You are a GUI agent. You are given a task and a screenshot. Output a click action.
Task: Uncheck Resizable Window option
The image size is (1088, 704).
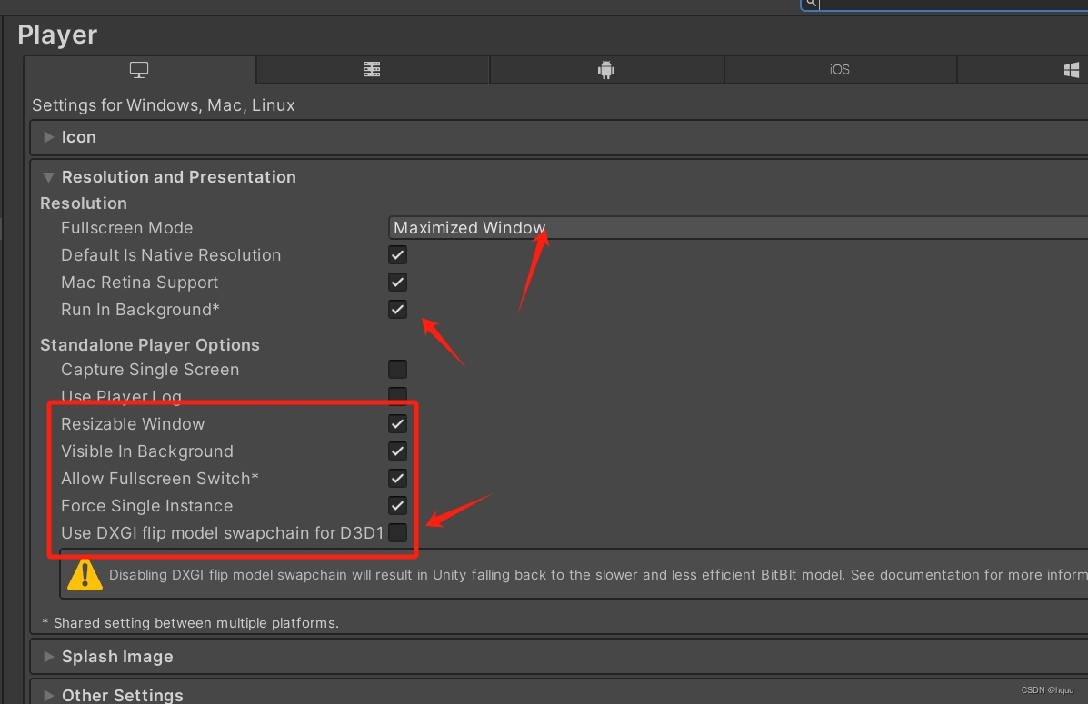coord(397,424)
